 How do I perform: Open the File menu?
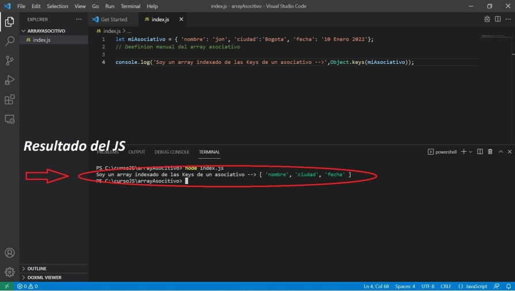[21, 6]
